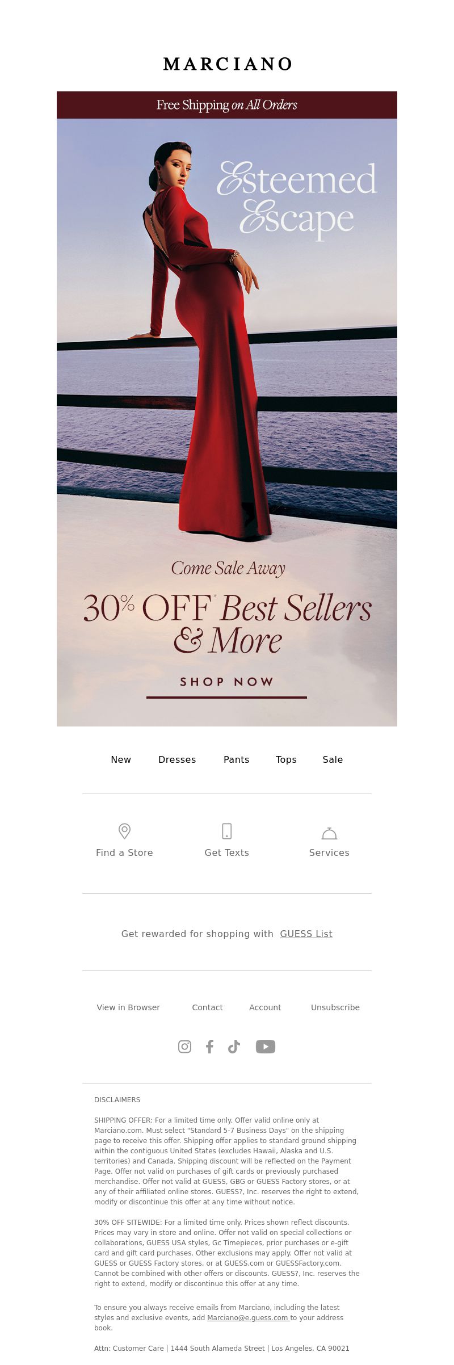Click the Free Shipping on All Orders banner

point(227,105)
